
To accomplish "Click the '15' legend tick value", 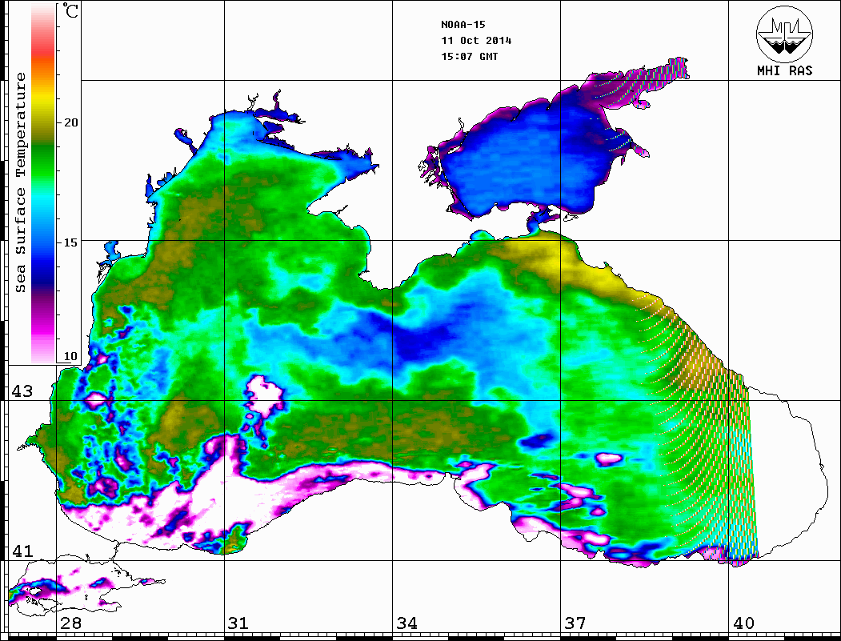I will coord(70,242).
